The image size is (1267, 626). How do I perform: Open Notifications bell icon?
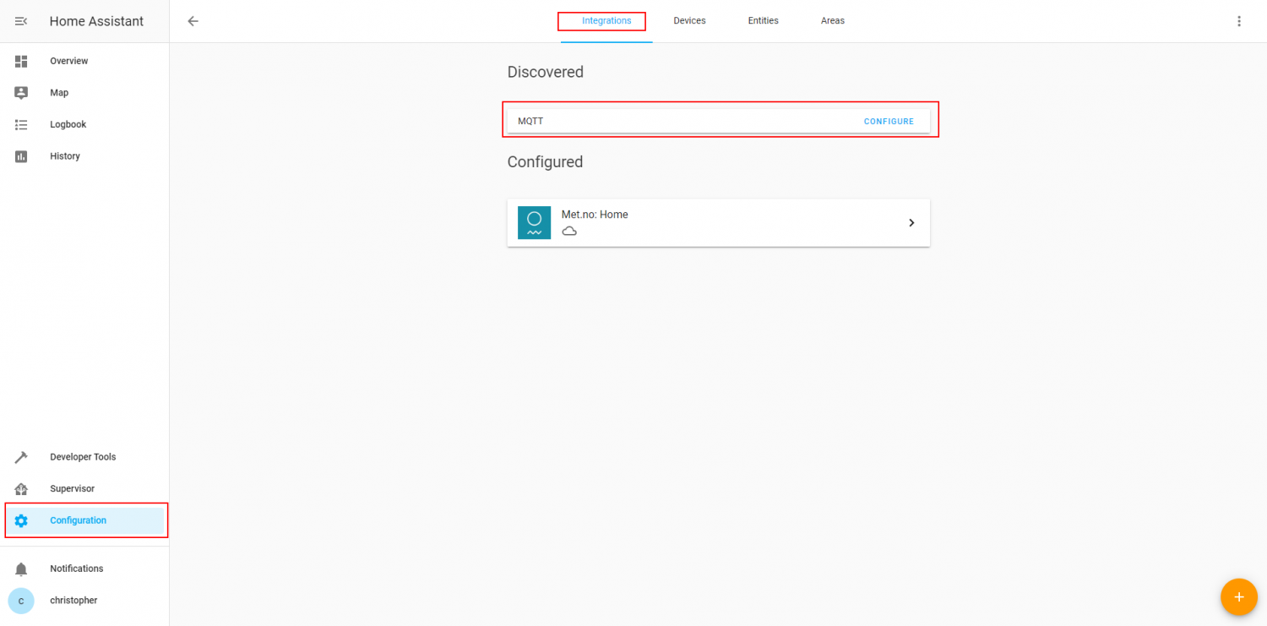(x=20, y=568)
